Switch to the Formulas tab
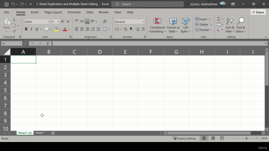The width and height of the screenshot is (269, 151). pos(74,12)
